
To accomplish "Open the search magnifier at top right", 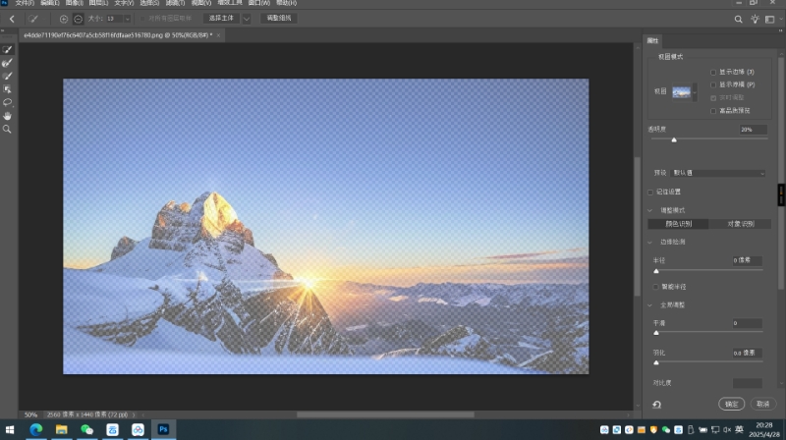I will [739, 19].
